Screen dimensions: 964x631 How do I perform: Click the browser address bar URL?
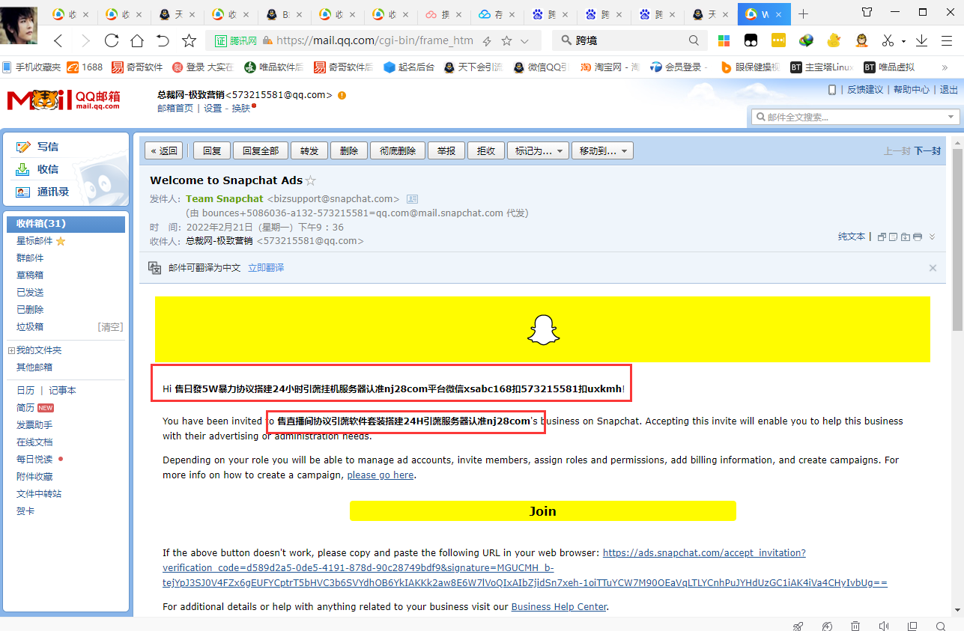tap(375, 41)
